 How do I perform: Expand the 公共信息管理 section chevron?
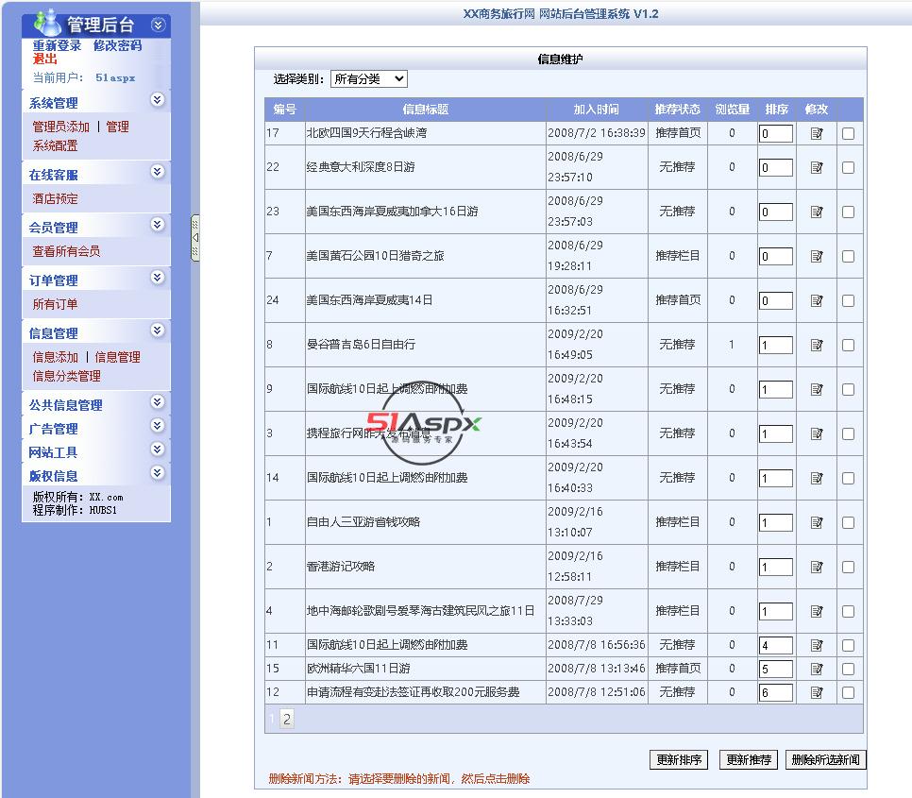[x=157, y=401]
